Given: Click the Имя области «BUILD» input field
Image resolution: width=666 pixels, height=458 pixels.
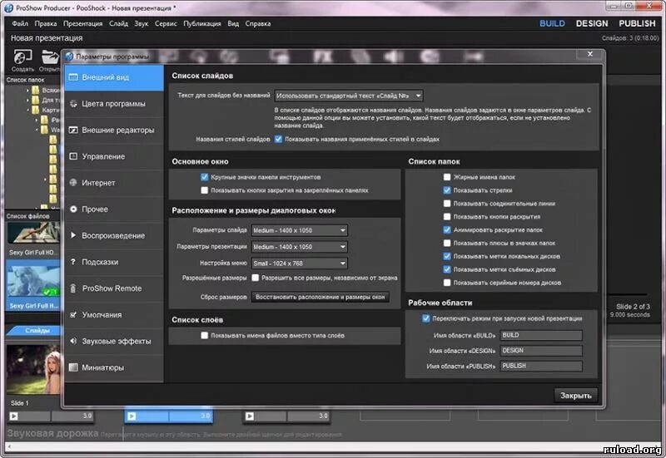Looking at the screenshot, I should (541, 335).
